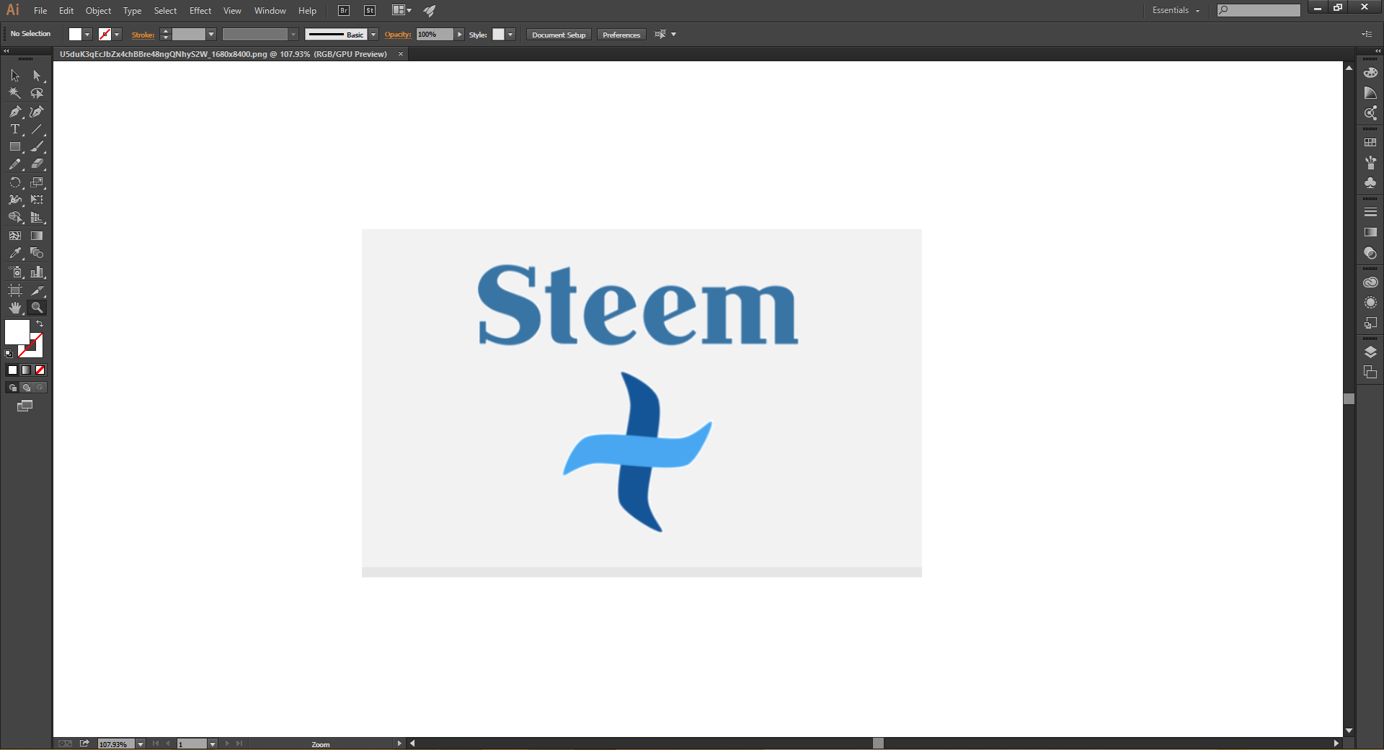Image resolution: width=1384 pixels, height=750 pixels.
Task: Select the Pen tool
Action: click(x=15, y=112)
